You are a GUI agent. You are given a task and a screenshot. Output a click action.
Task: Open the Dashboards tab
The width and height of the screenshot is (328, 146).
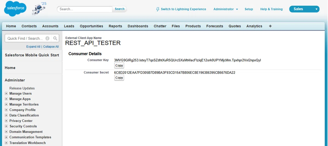138,26
